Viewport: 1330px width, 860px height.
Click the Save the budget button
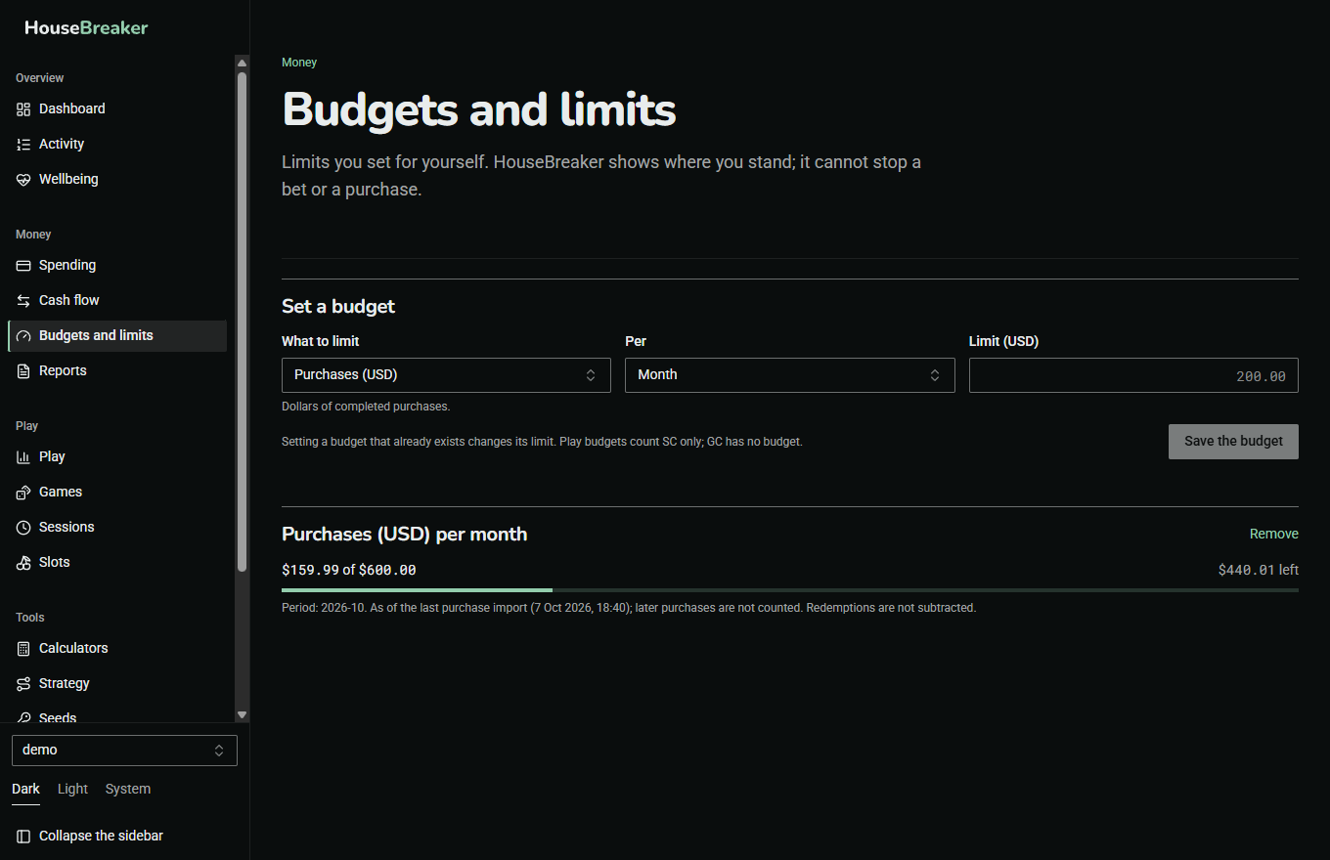[1233, 442]
